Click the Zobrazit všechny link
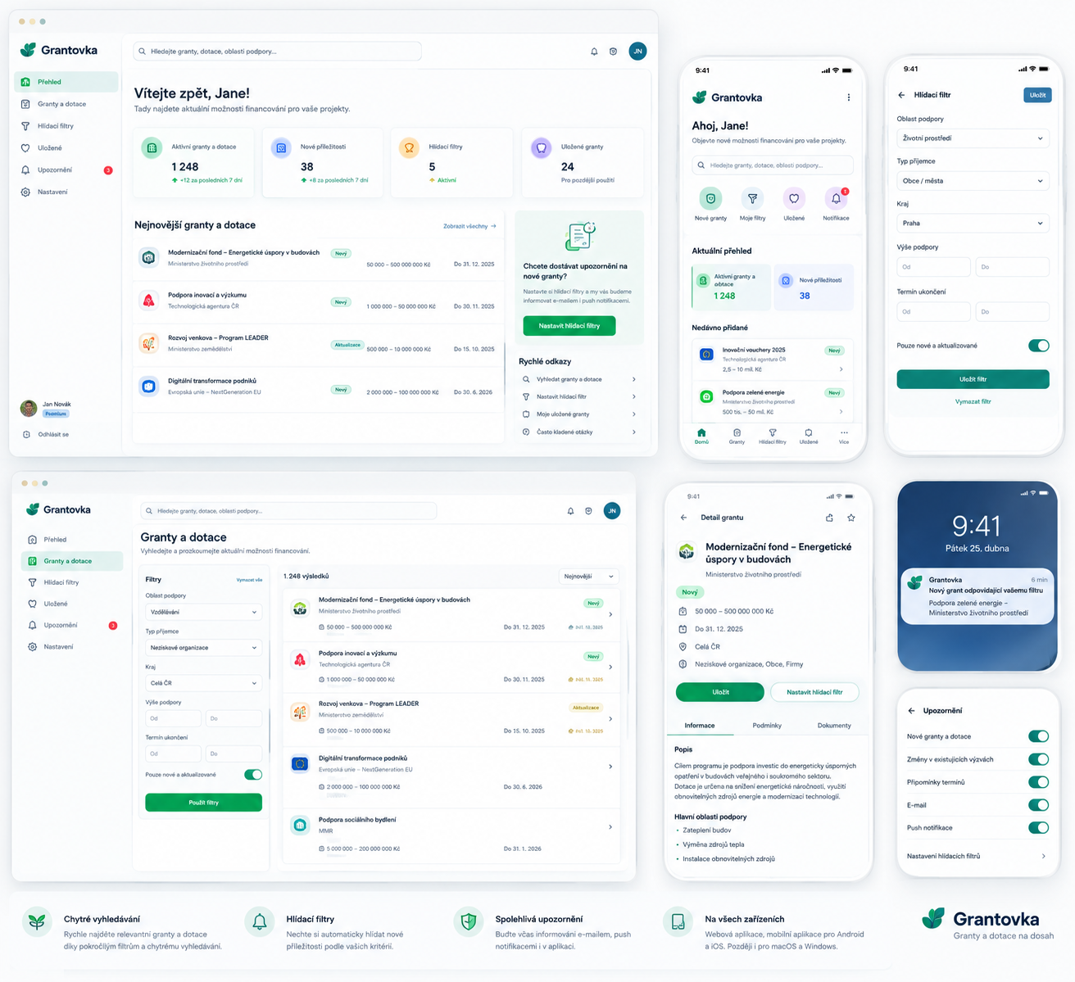The height and width of the screenshot is (982, 1075). click(x=469, y=226)
